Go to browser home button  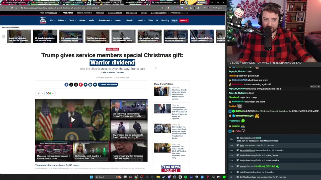coord(16,8)
